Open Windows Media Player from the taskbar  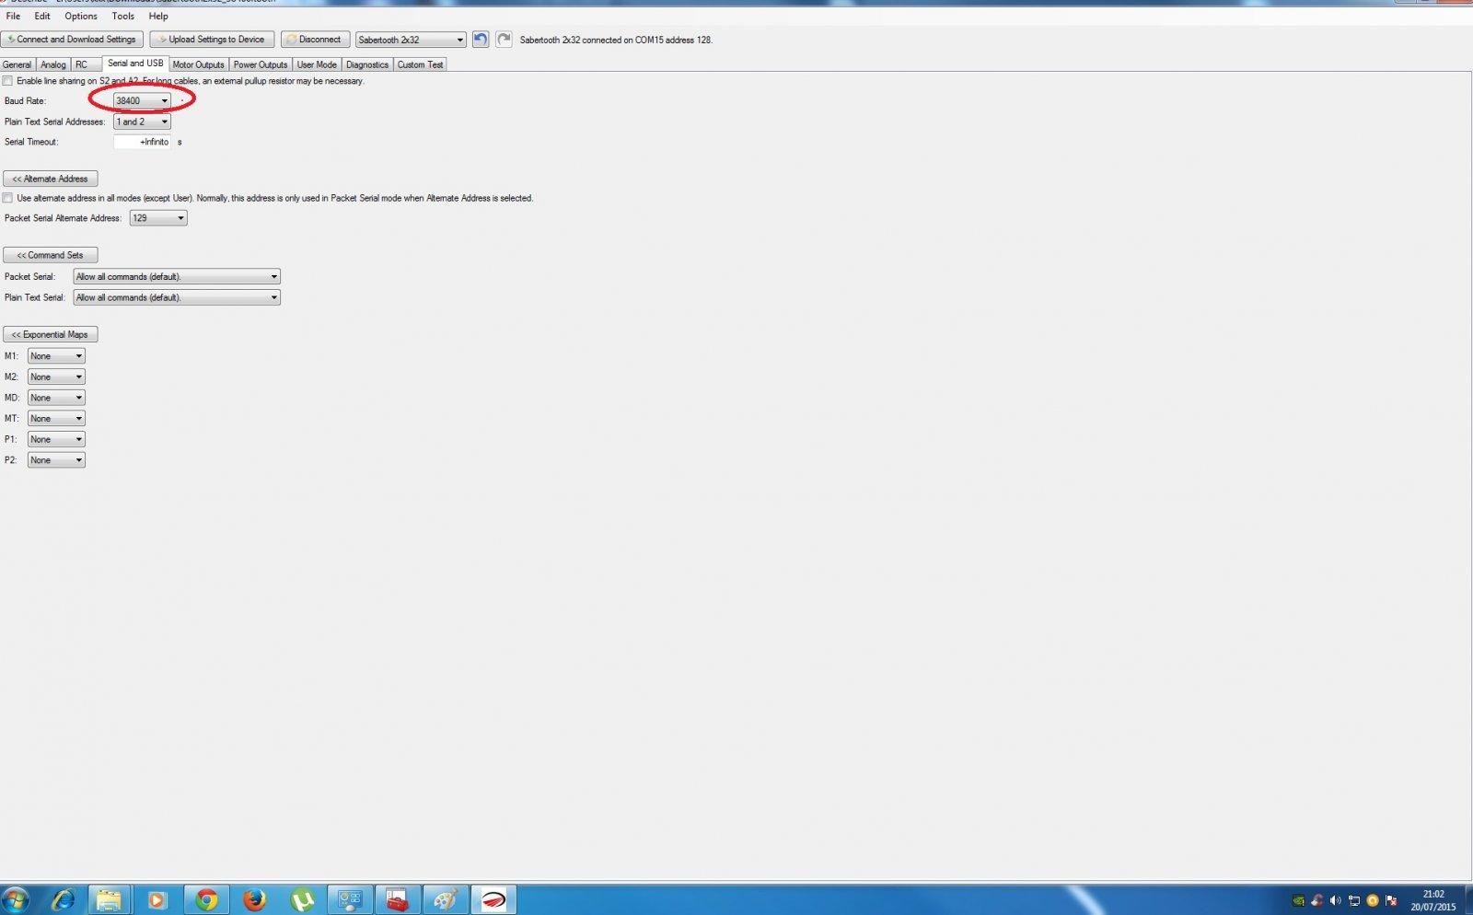point(157,900)
